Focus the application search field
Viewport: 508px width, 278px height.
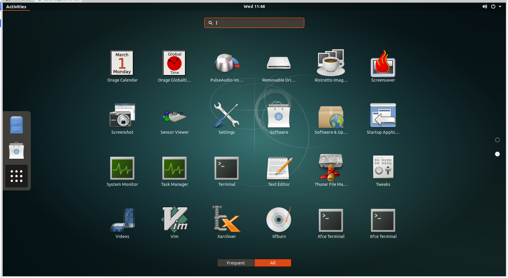(x=254, y=23)
